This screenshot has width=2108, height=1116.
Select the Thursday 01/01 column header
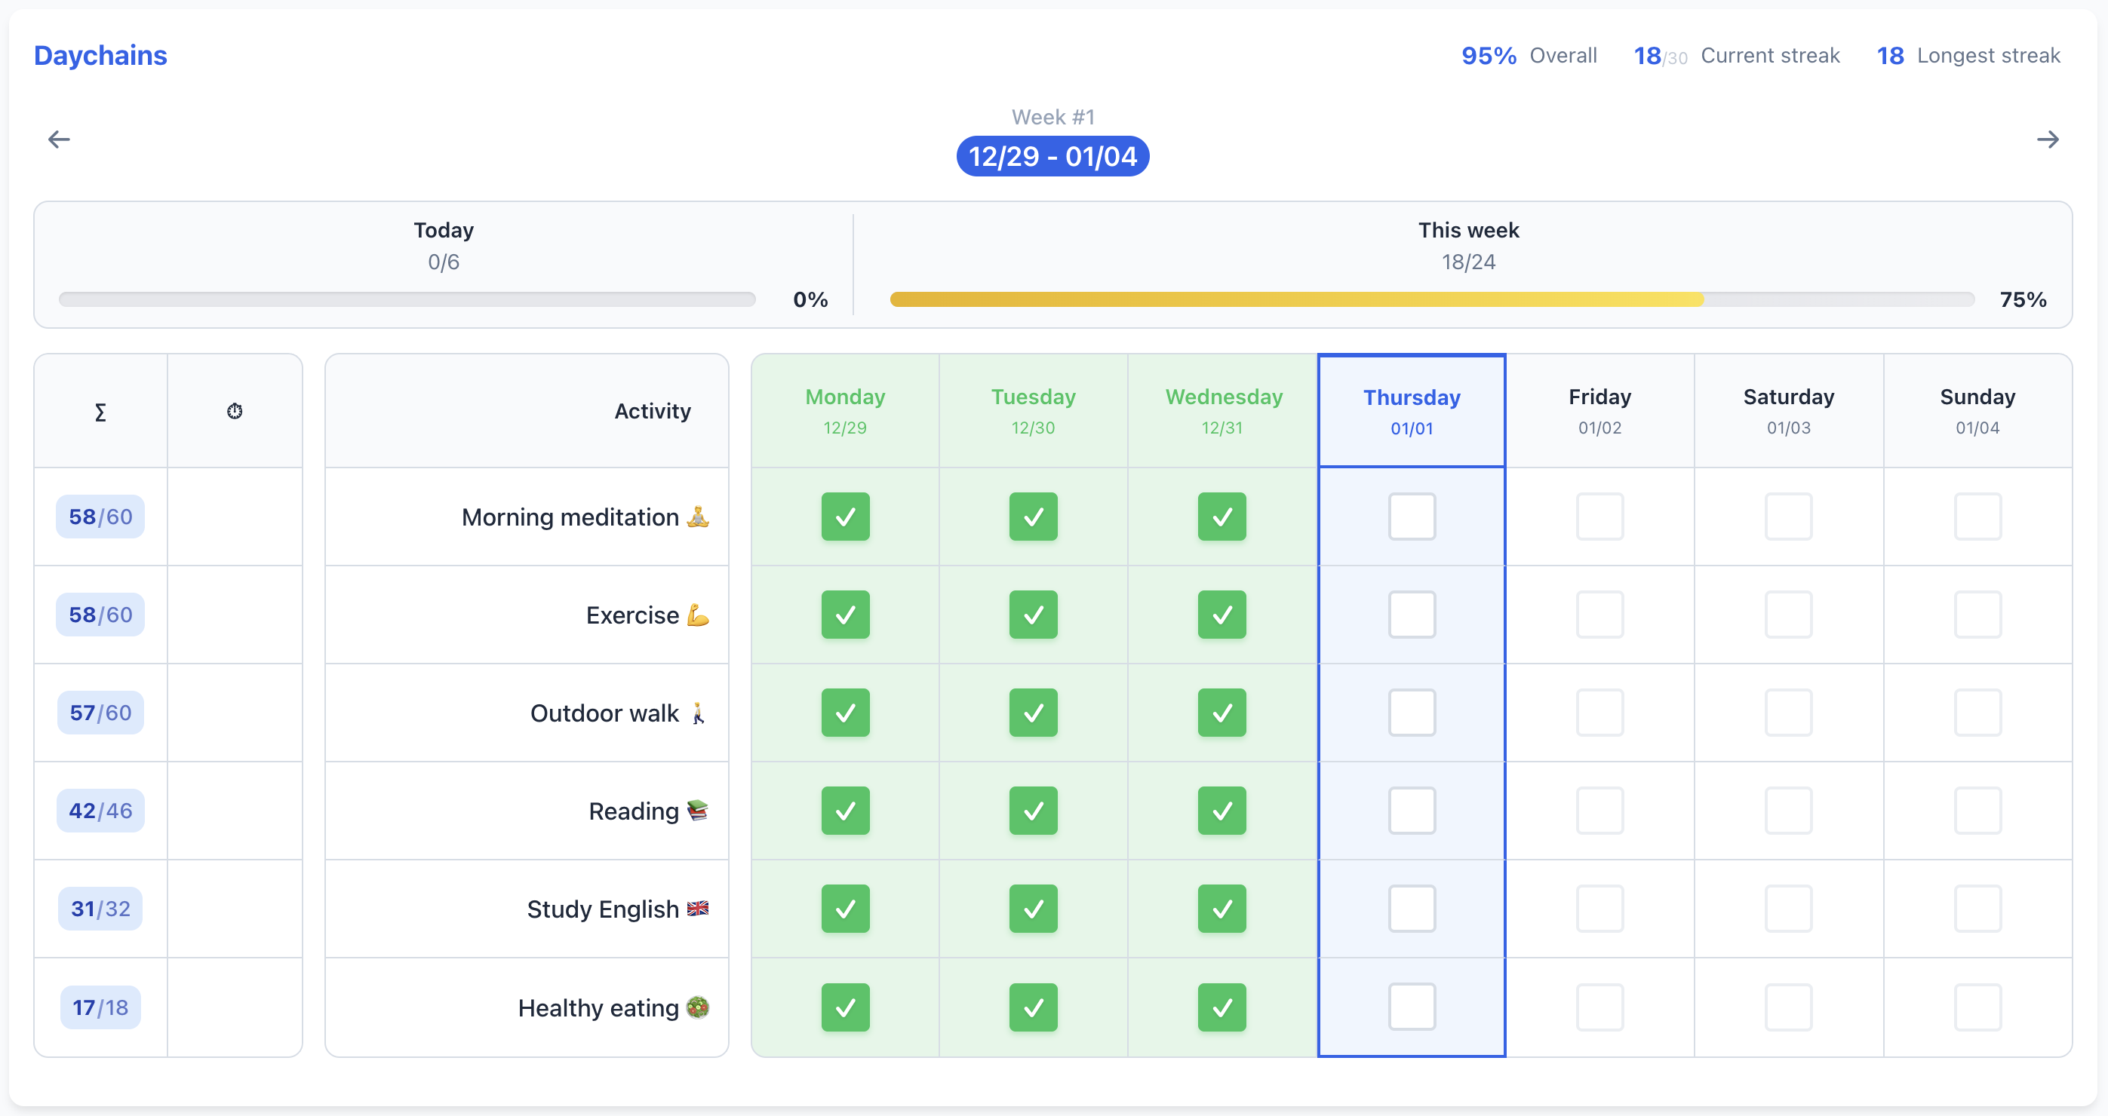tap(1412, 410)
